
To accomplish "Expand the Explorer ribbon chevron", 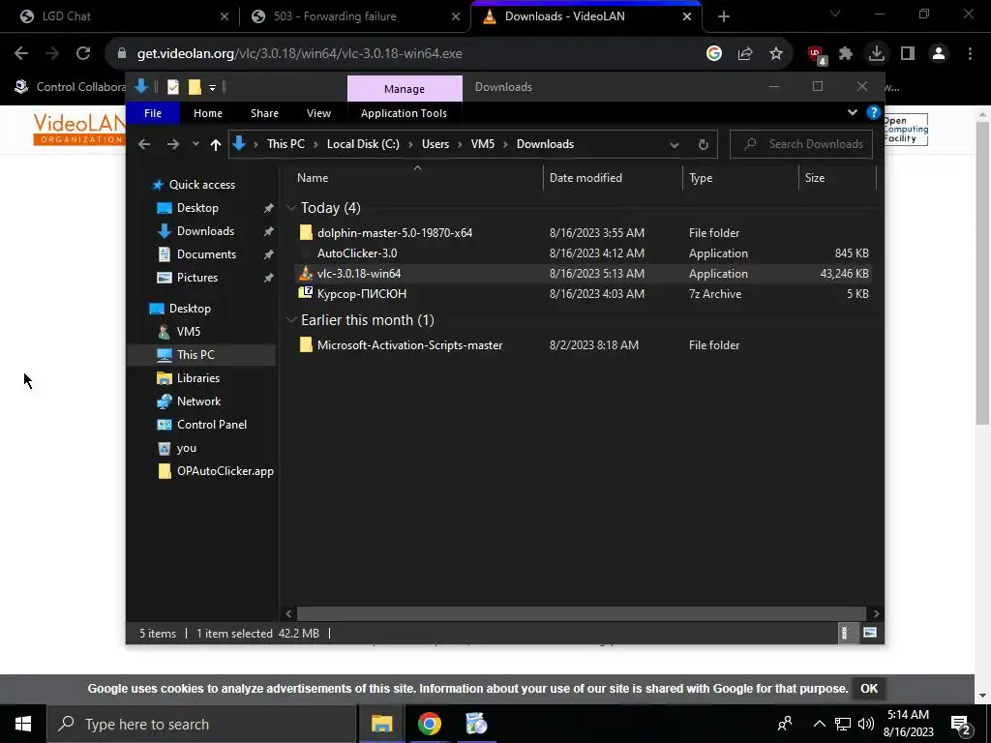I will pos(852,112).
